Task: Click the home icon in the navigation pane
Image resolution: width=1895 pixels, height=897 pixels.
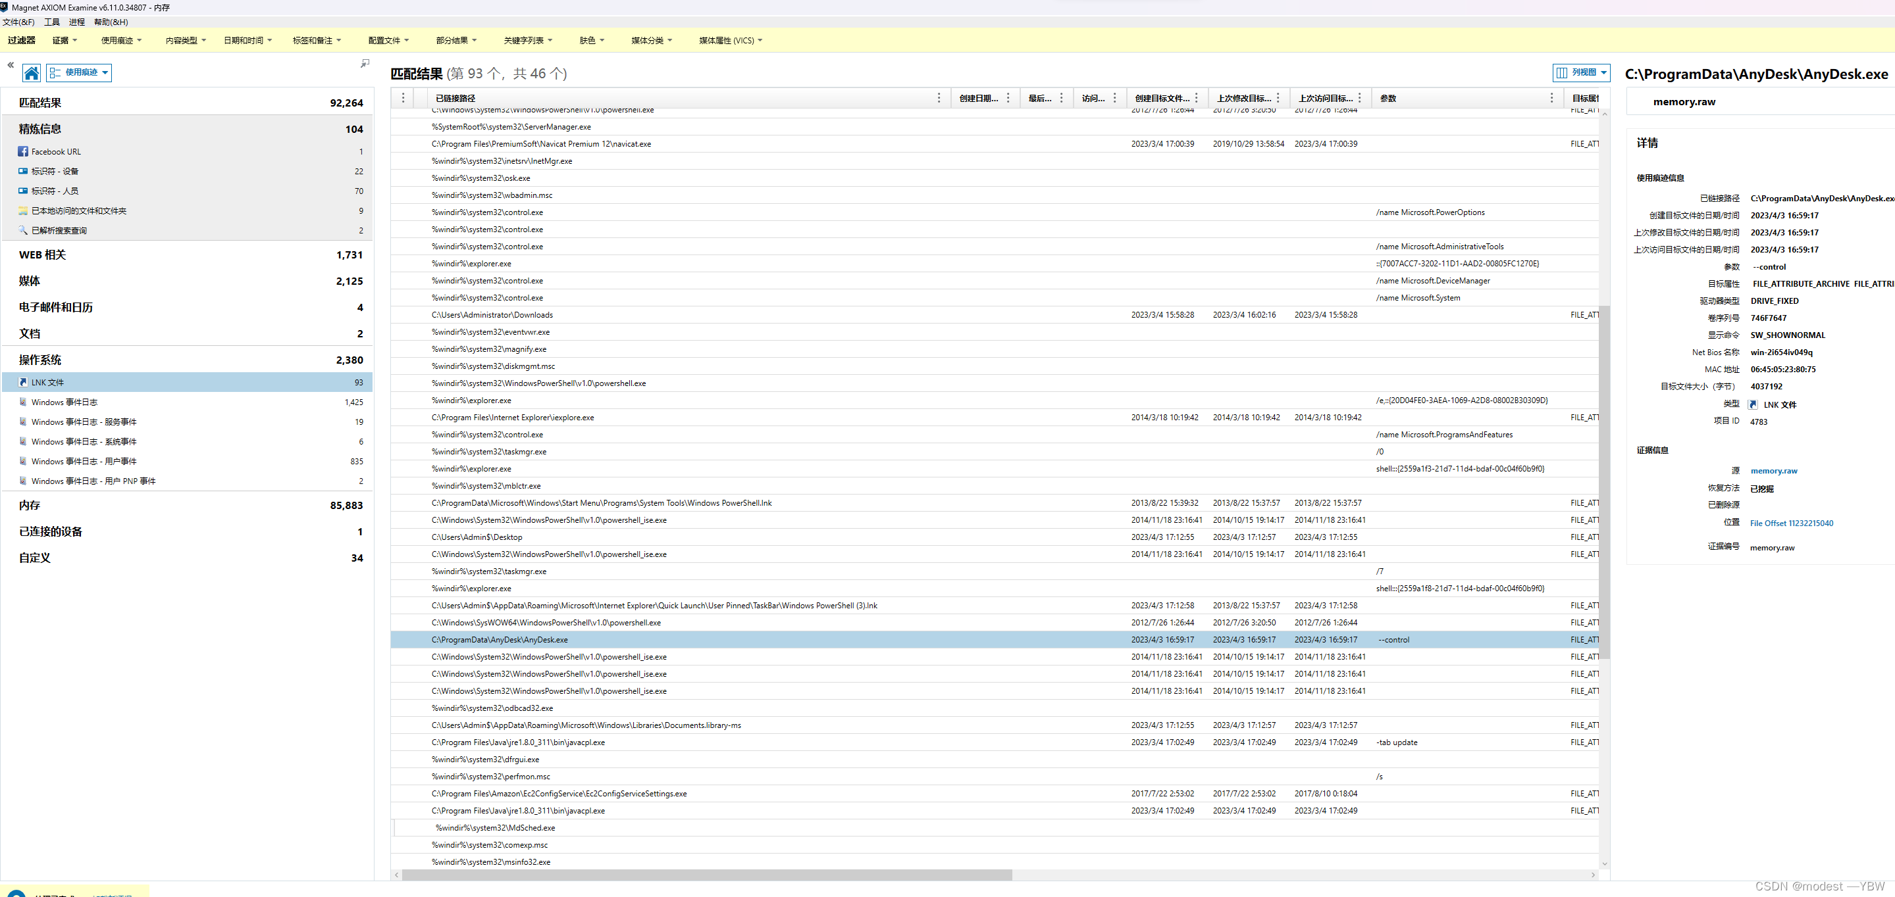Action: tap(31, 73)
